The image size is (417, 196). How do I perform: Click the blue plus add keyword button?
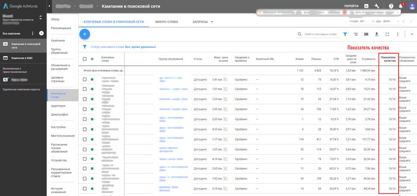click(x=85, y=34)
